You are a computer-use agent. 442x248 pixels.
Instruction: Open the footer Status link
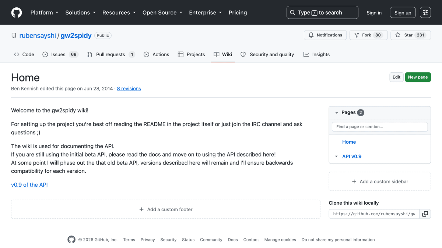188,240
